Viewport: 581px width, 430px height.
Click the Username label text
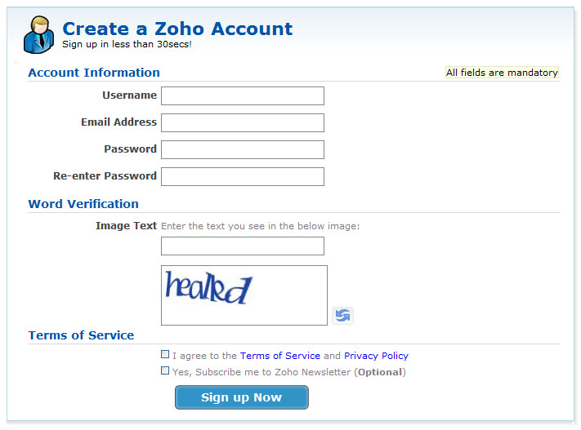[x=130, y=95]
